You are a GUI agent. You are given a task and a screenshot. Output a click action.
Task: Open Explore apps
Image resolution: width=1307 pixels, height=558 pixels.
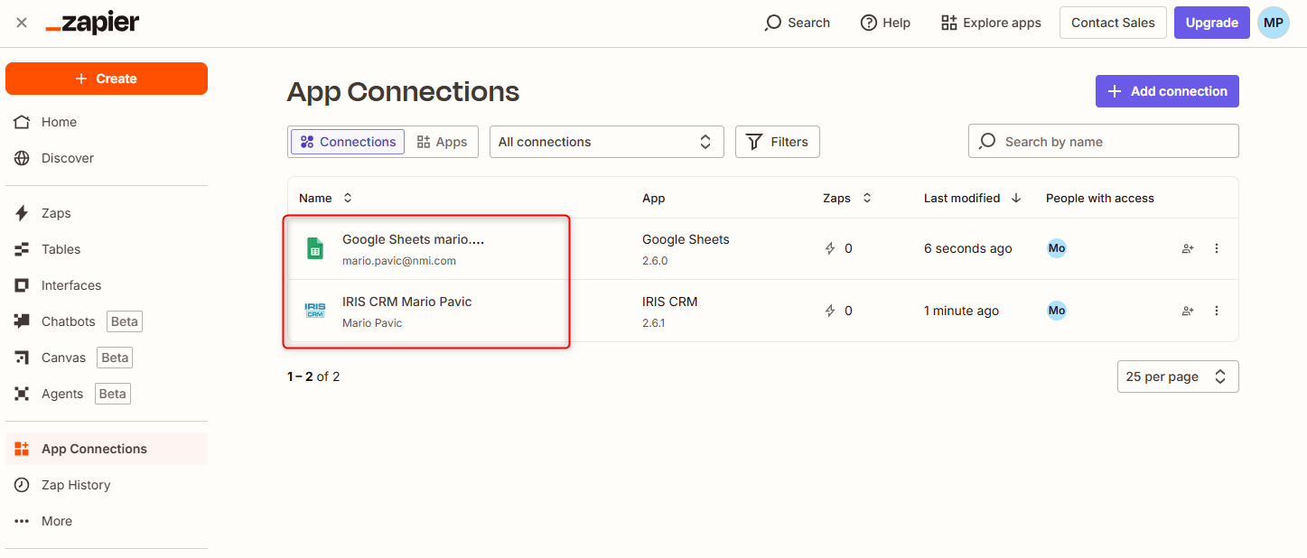pyautogui.click(x=991, y=23)
